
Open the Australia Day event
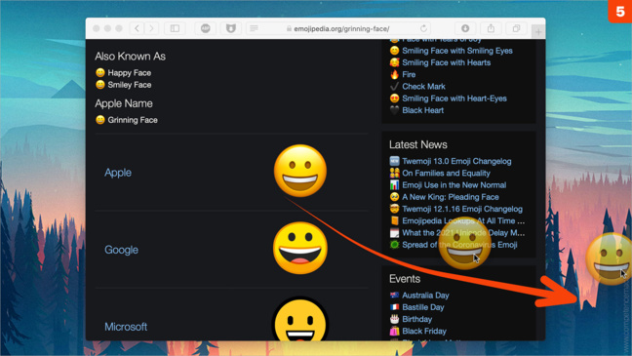(425, 296)
